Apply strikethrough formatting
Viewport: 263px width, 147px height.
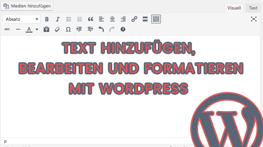7,29
